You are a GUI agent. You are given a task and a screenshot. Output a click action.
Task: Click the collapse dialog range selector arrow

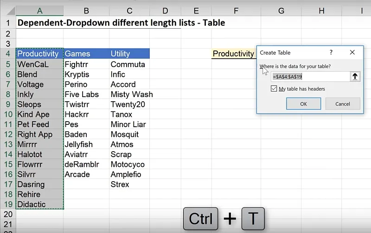pyautogui.click(x=355, y=77)
